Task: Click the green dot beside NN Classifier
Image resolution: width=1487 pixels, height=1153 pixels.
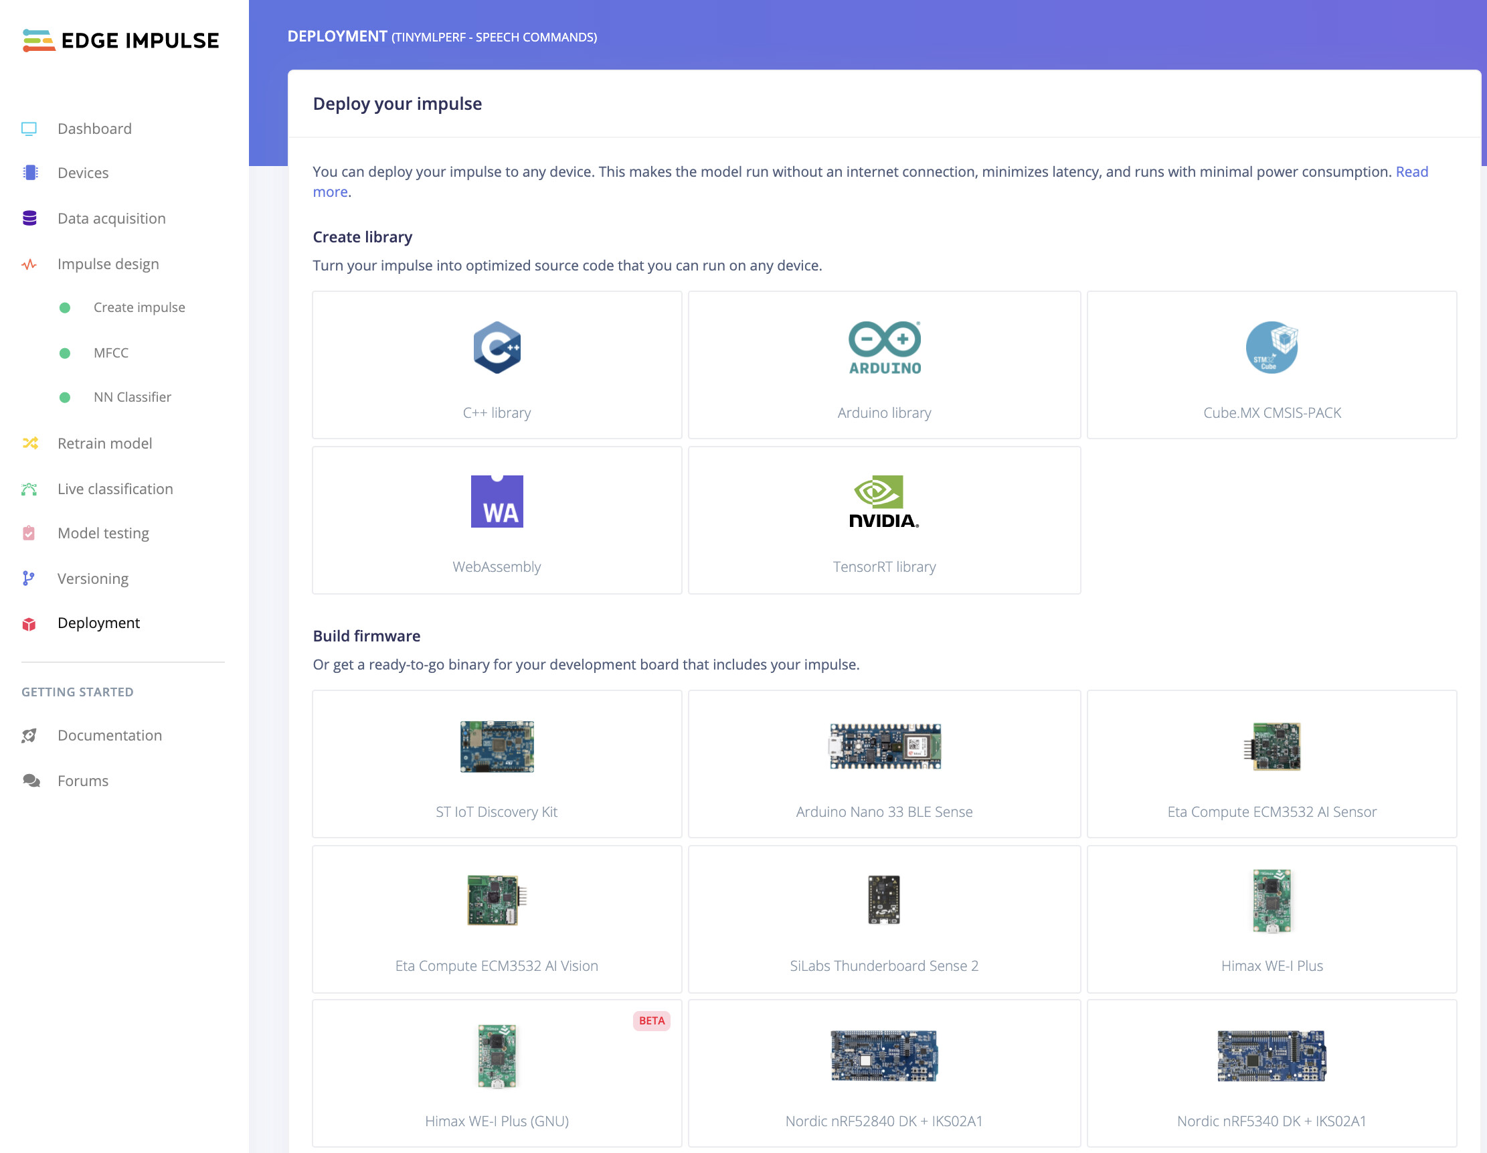Action: (65, 398)
